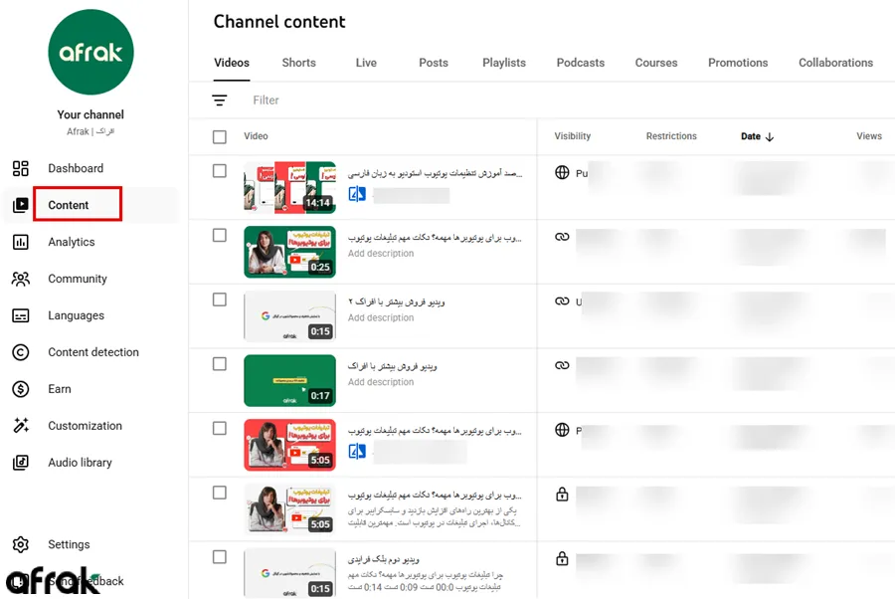Sort by the Date column arrow
This screenshot has height=599, width=895.
point(770,137)
